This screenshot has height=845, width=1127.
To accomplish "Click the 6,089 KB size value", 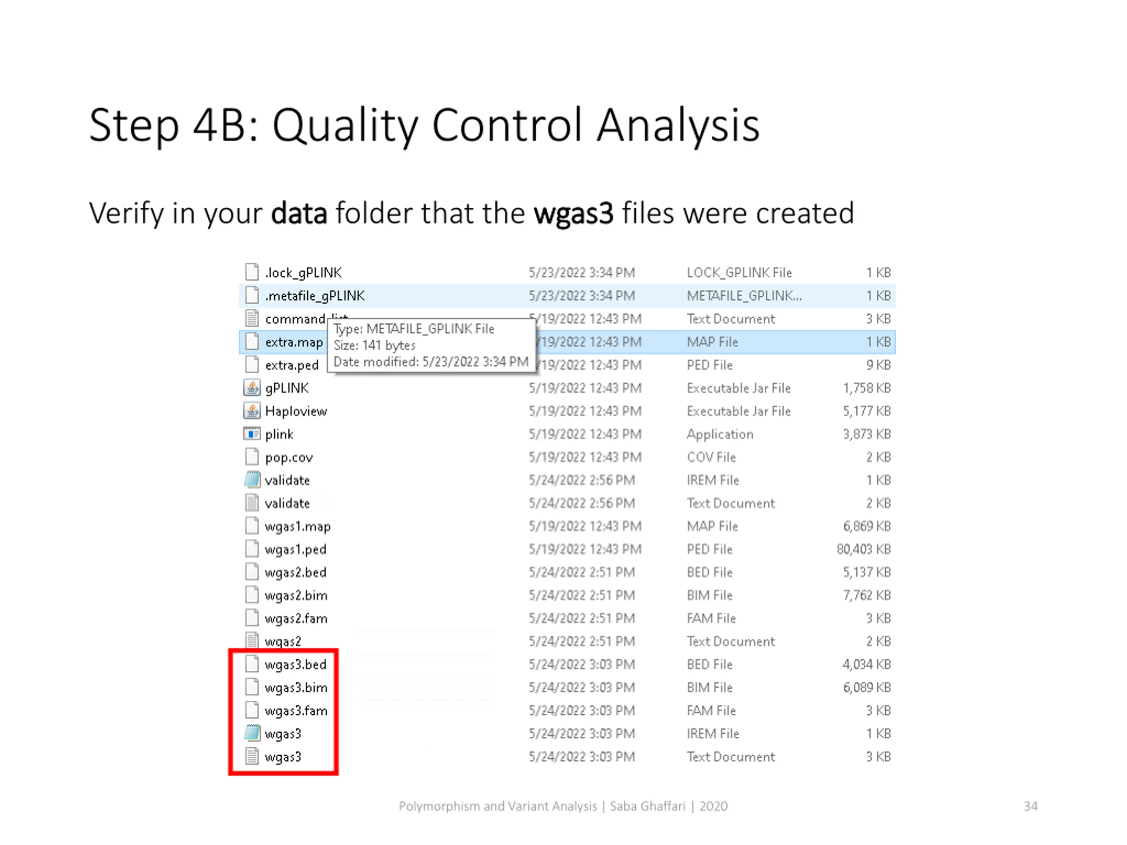I will [867, 687].
